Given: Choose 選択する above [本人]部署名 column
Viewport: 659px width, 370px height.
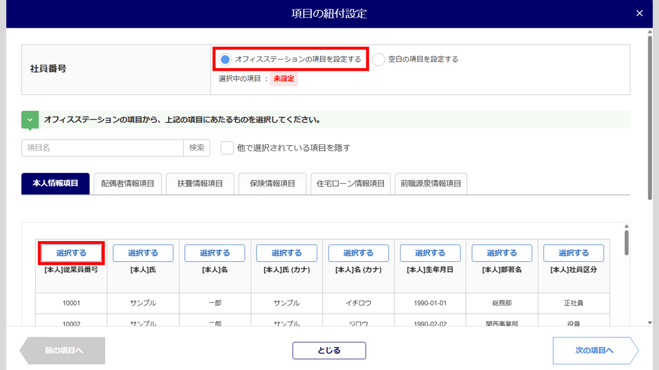Looking at the screenshot, I should (502, 253).
